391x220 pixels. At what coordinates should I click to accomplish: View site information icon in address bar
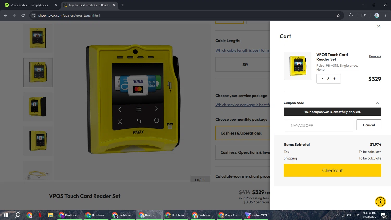(33, 15)
